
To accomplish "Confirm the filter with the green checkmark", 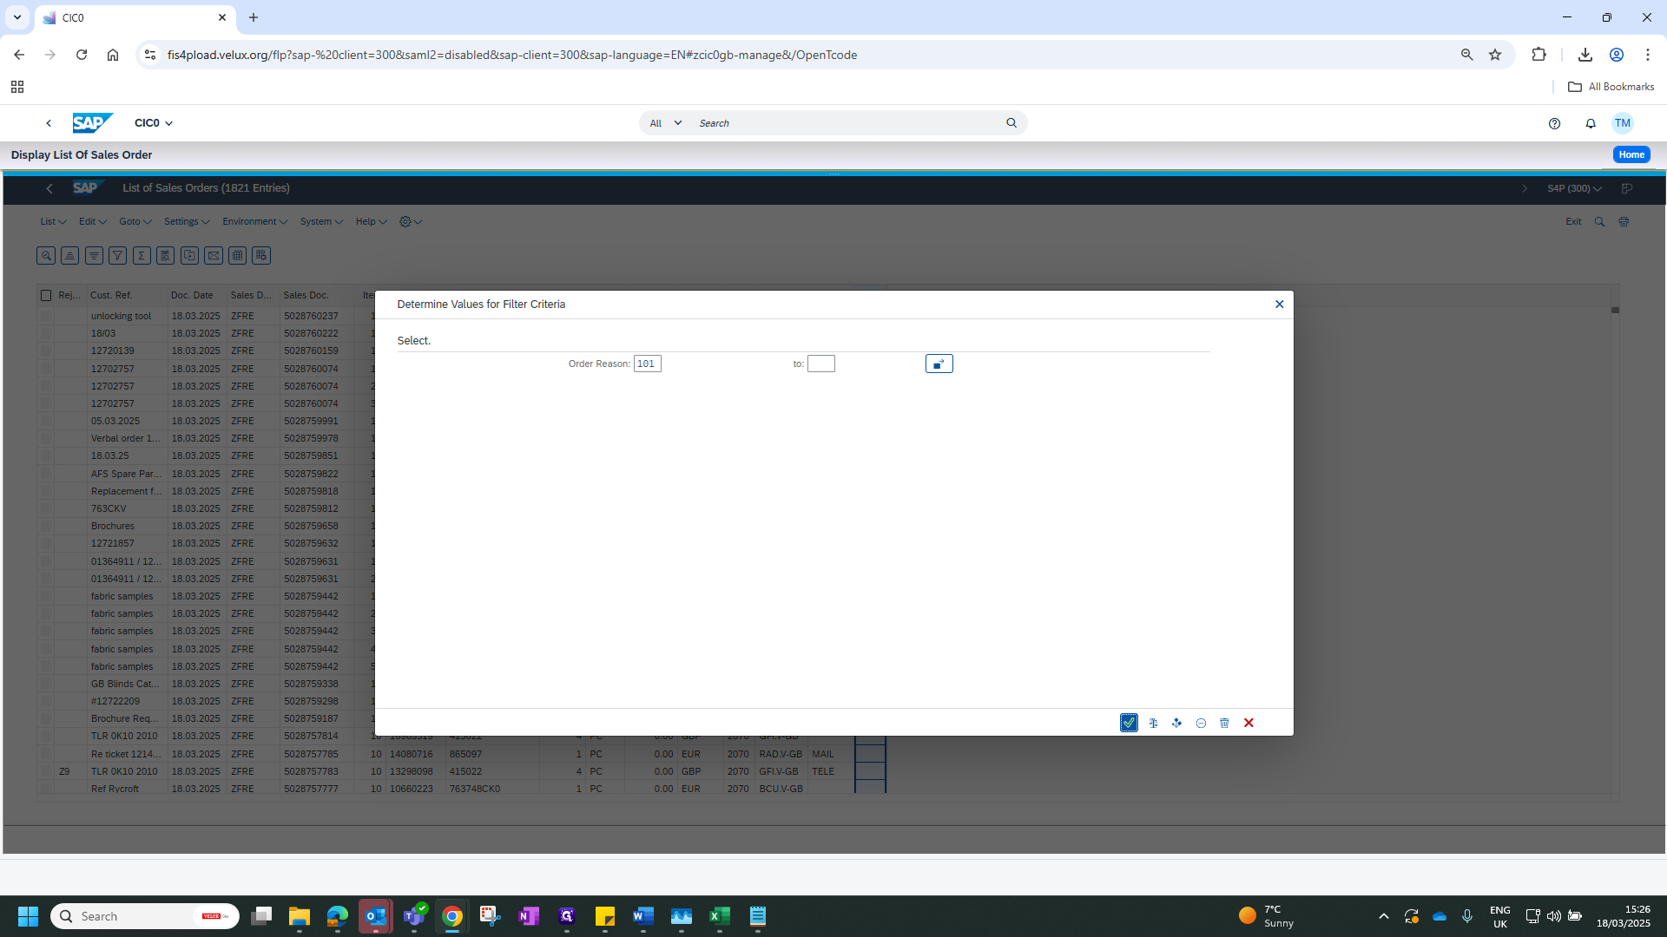I will coord(1129,723).
